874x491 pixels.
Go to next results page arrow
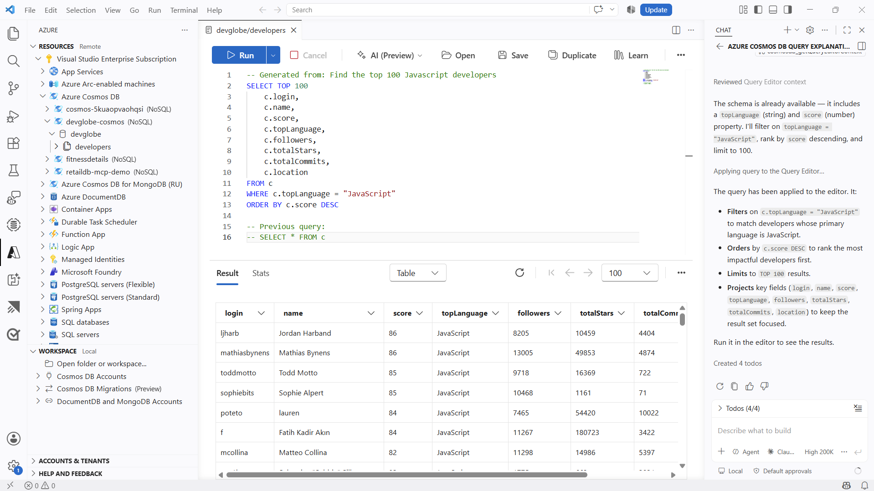coord(588,273)
